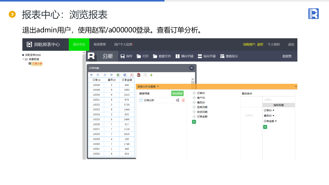
Task: Export report to Word document
Action: 125,75
